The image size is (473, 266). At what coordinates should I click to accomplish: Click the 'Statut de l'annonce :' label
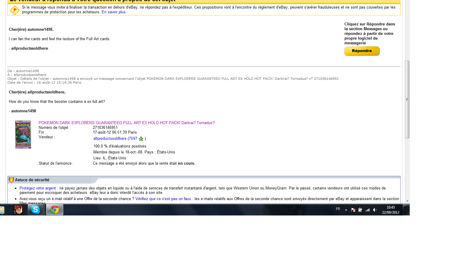pyautogui.click(x=56, y=163)
